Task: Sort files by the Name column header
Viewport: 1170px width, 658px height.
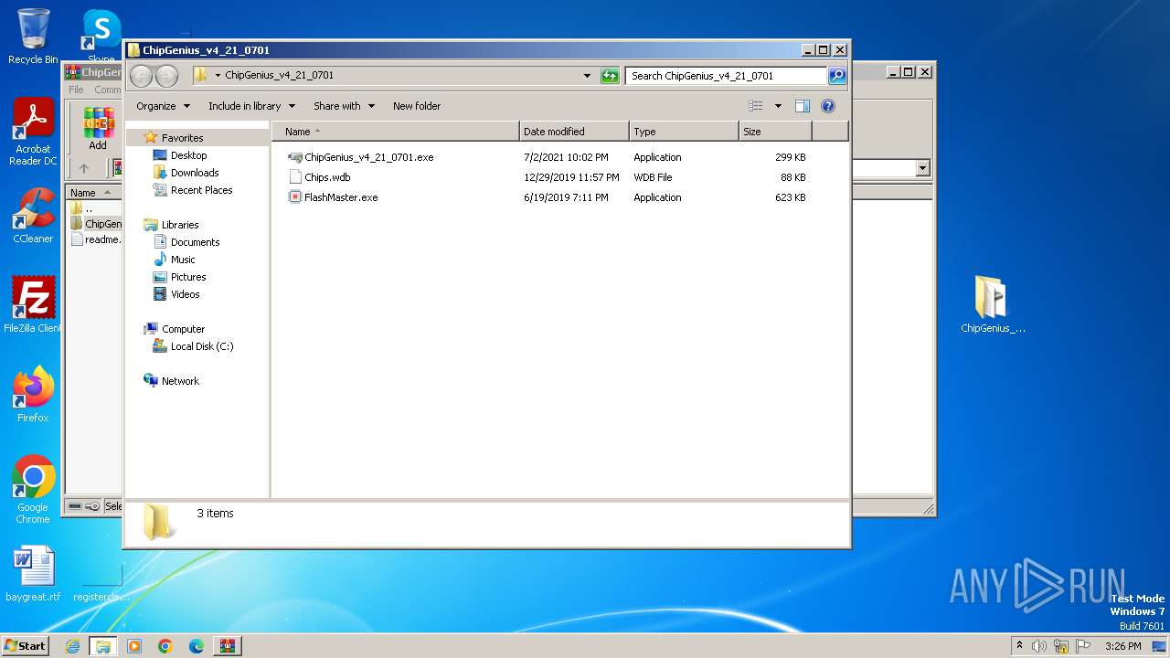Action: (395, 132)
